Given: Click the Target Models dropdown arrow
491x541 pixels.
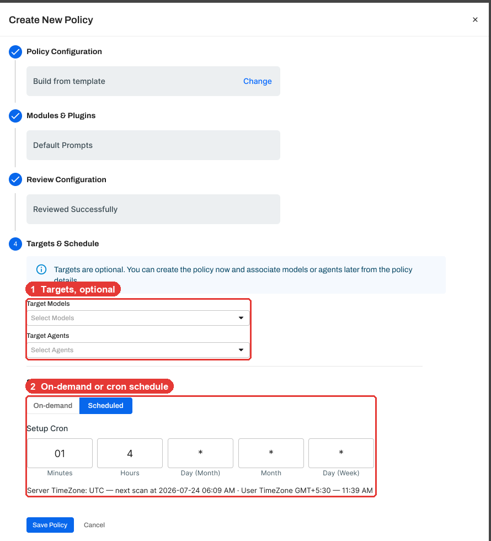Looking at the screenshot, I should click(x=241, y=318).
